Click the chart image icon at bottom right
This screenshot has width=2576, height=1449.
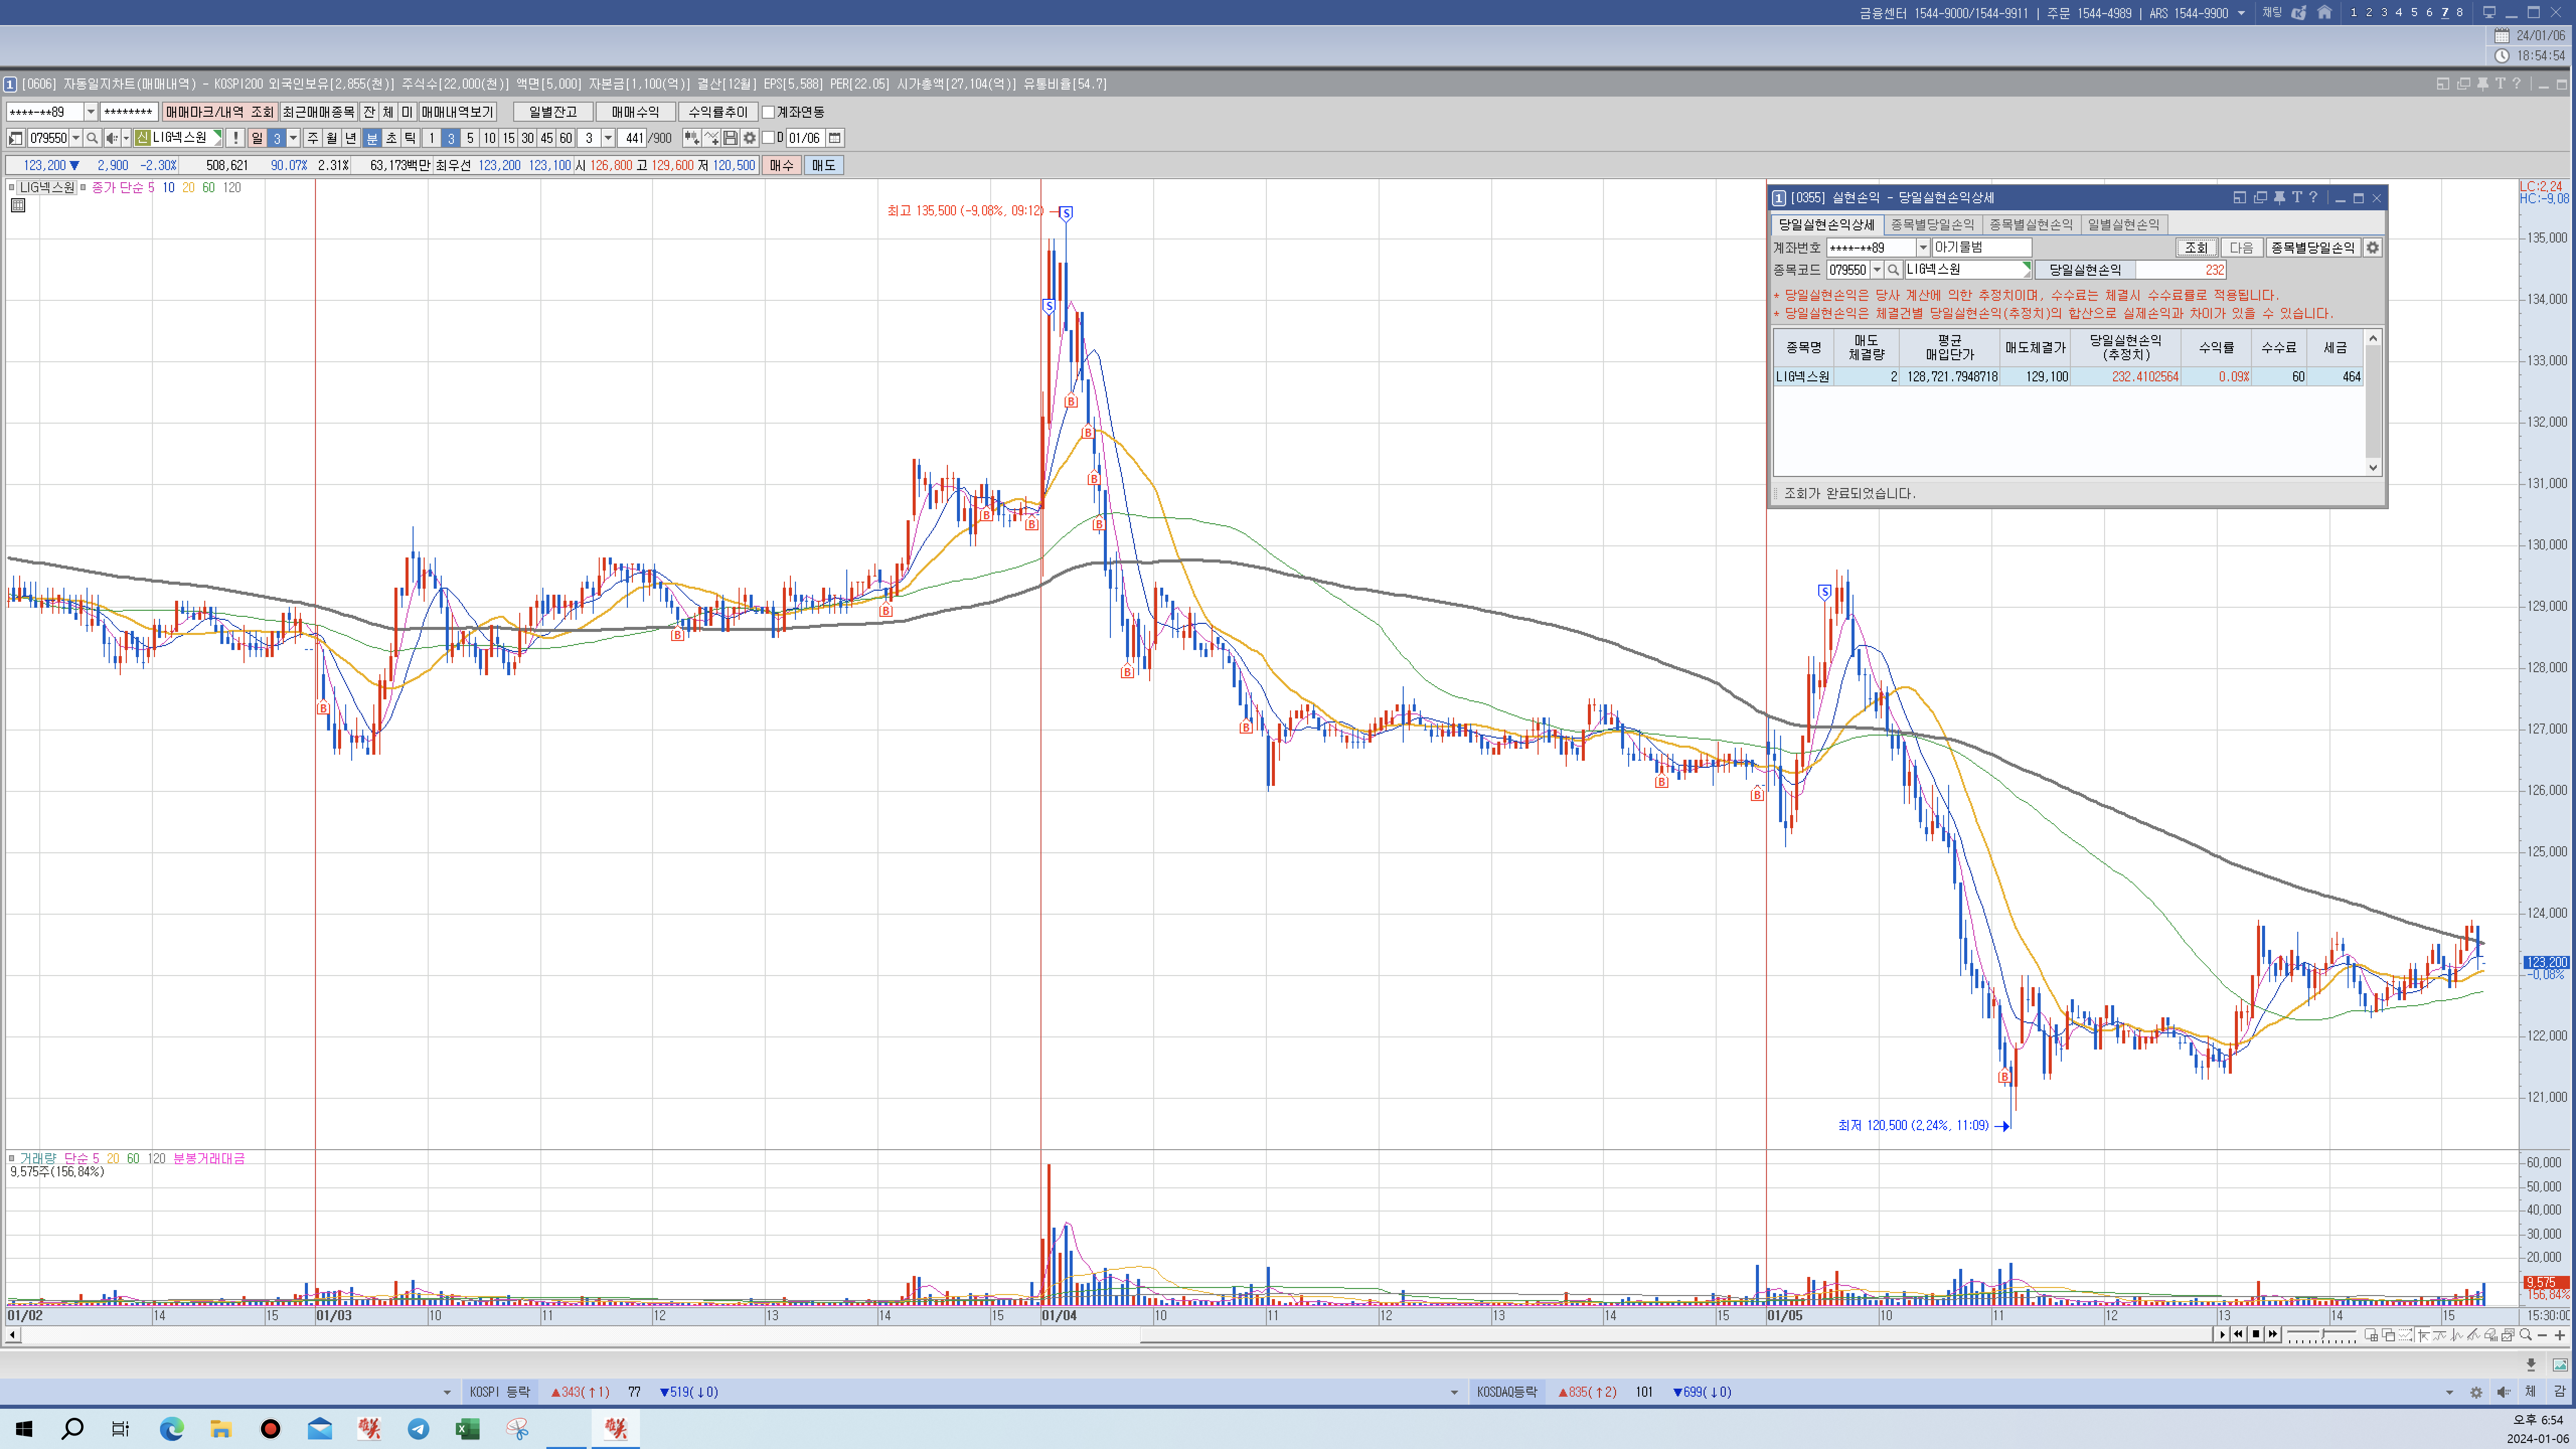[x=2560, y=1365]
